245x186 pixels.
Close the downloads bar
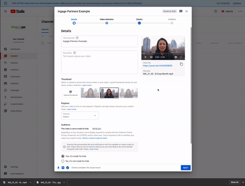point(243,182)
